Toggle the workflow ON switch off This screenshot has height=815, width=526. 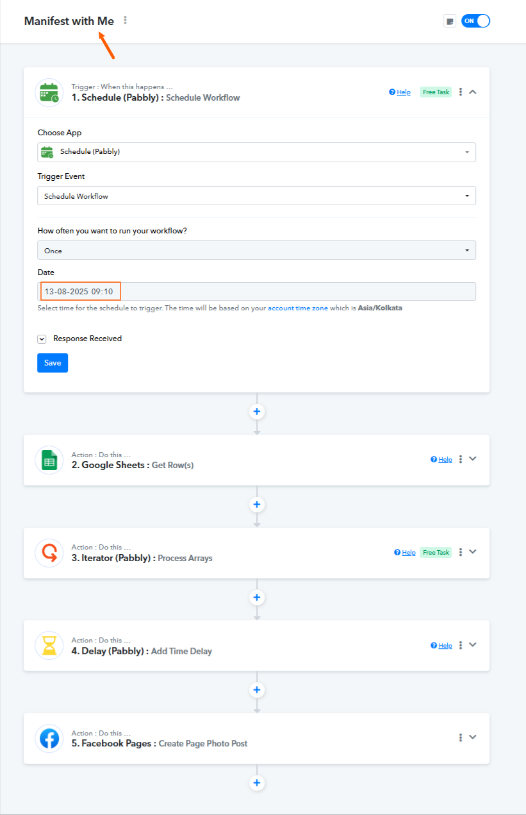pyautogui.click(x=475, y=21)
